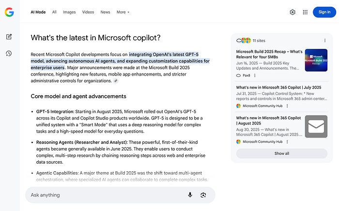Screen dimensions: 339x211
Task: Expand the More search options dropdown
Action: 123,12
